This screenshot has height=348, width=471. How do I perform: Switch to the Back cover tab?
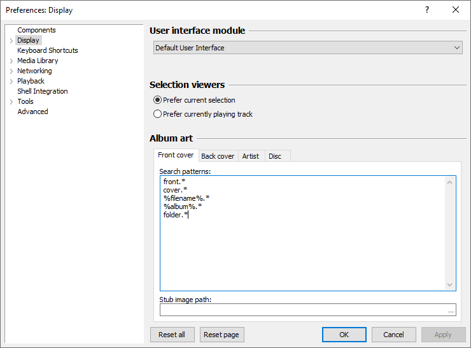coord(218,156)
